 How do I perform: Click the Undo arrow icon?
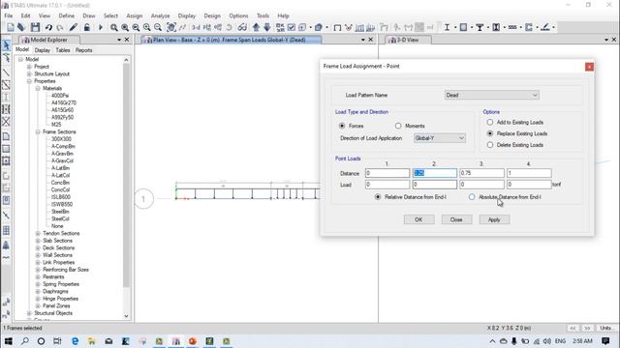coord(48,27)
